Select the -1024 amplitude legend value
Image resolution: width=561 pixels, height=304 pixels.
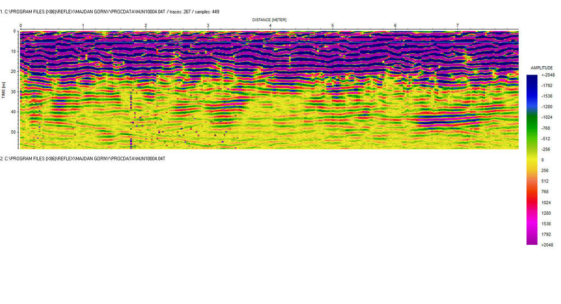point(546,117)
